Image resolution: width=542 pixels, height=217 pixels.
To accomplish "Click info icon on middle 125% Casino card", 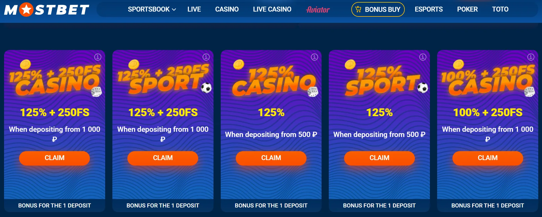I will (314, 57).
